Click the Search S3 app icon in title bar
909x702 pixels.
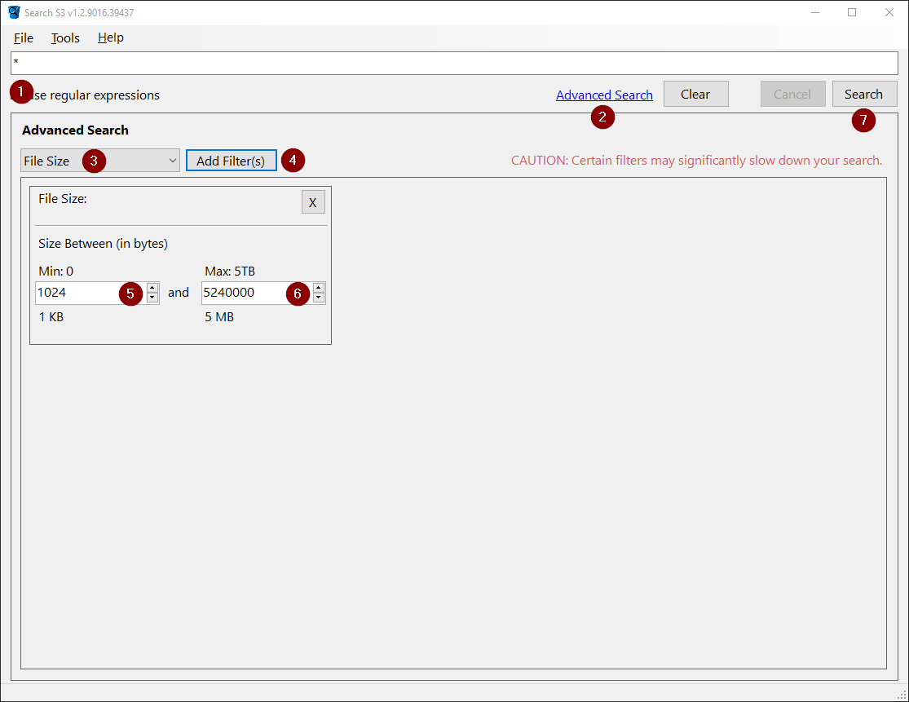[x=14, y=12]
